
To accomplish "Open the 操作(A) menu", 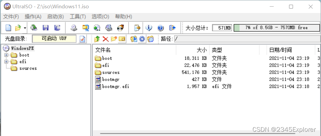I will [x=33, y=17].
